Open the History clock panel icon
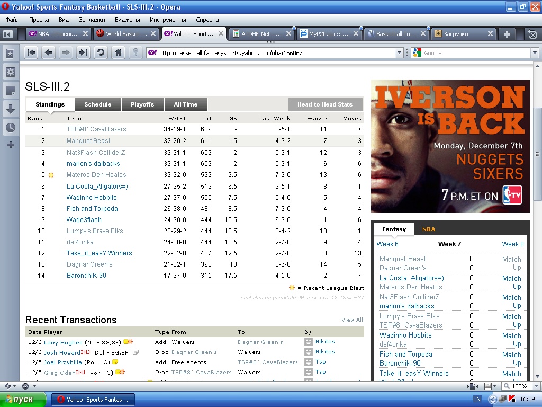This screenshot has height=407, width=542. pyautogui.click(x=11, y=127)
